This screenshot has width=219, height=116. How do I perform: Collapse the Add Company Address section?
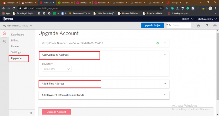[165, 55]
